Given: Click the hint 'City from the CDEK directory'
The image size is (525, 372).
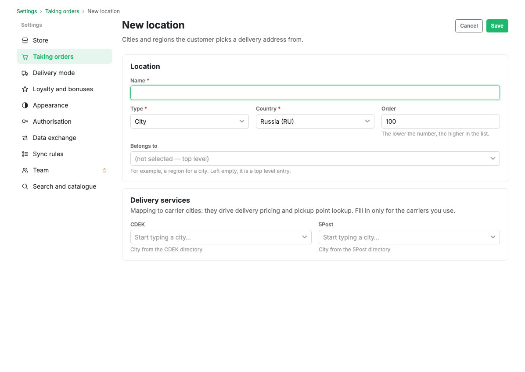Looking at the screenshot, I should pyautogui.click(x=166, y=250).
